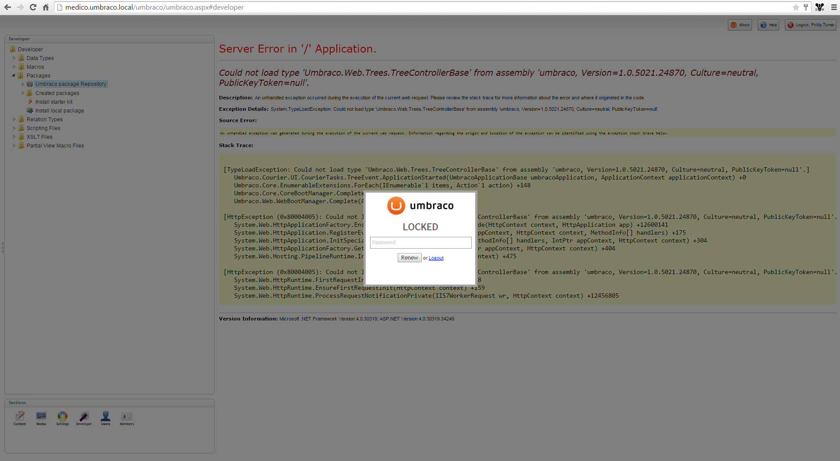This screenshot has width=840, height=461.
Task: Expand the Scripting Files node
Action: tap(14, 128)
